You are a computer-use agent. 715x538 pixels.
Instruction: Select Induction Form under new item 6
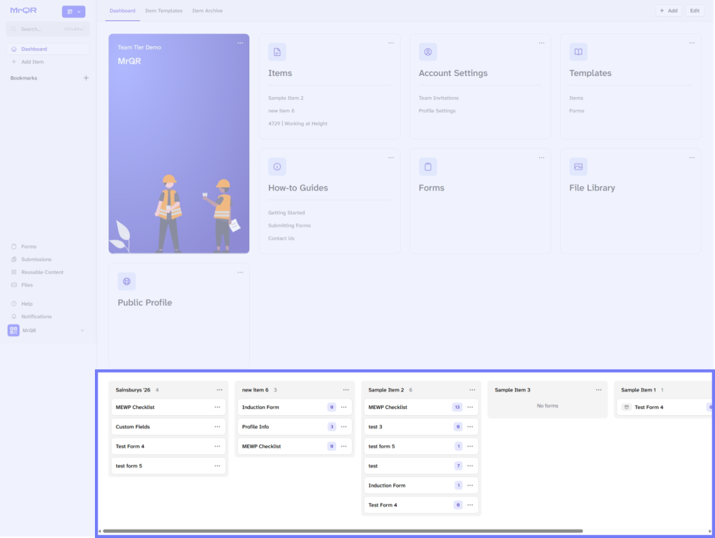coord(295,408)
